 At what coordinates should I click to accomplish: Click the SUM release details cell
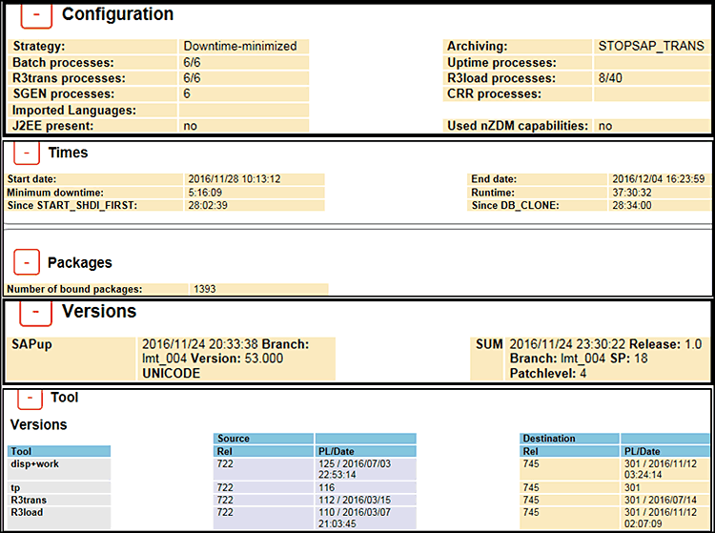[606, 359]
